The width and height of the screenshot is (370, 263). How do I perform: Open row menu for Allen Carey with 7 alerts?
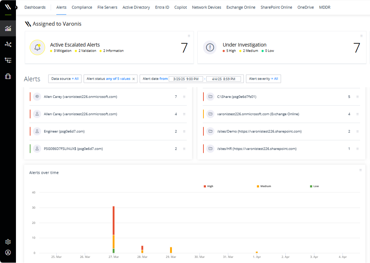pos(184,97)
